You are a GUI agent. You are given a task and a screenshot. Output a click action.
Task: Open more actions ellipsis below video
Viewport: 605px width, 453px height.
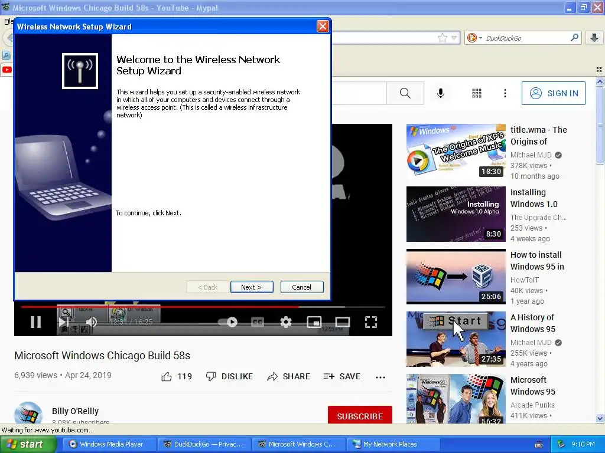pos(380,377)
